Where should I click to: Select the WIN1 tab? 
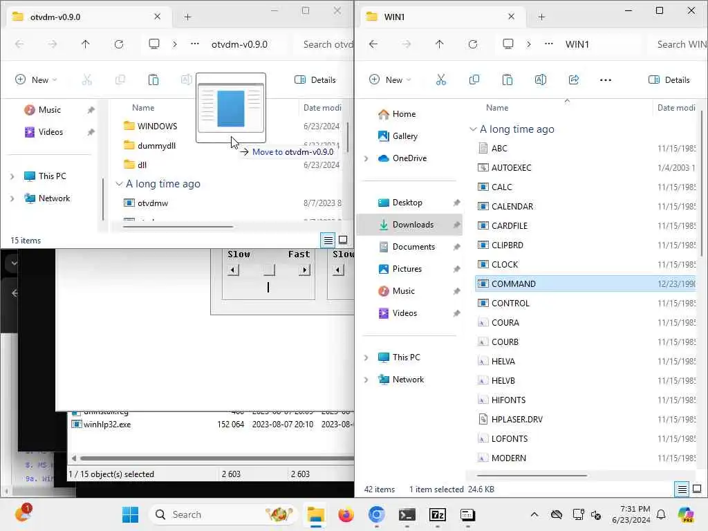click(442, 17)
